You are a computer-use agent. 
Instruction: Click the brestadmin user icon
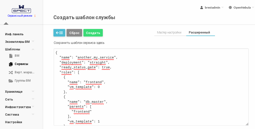point(202,8)
